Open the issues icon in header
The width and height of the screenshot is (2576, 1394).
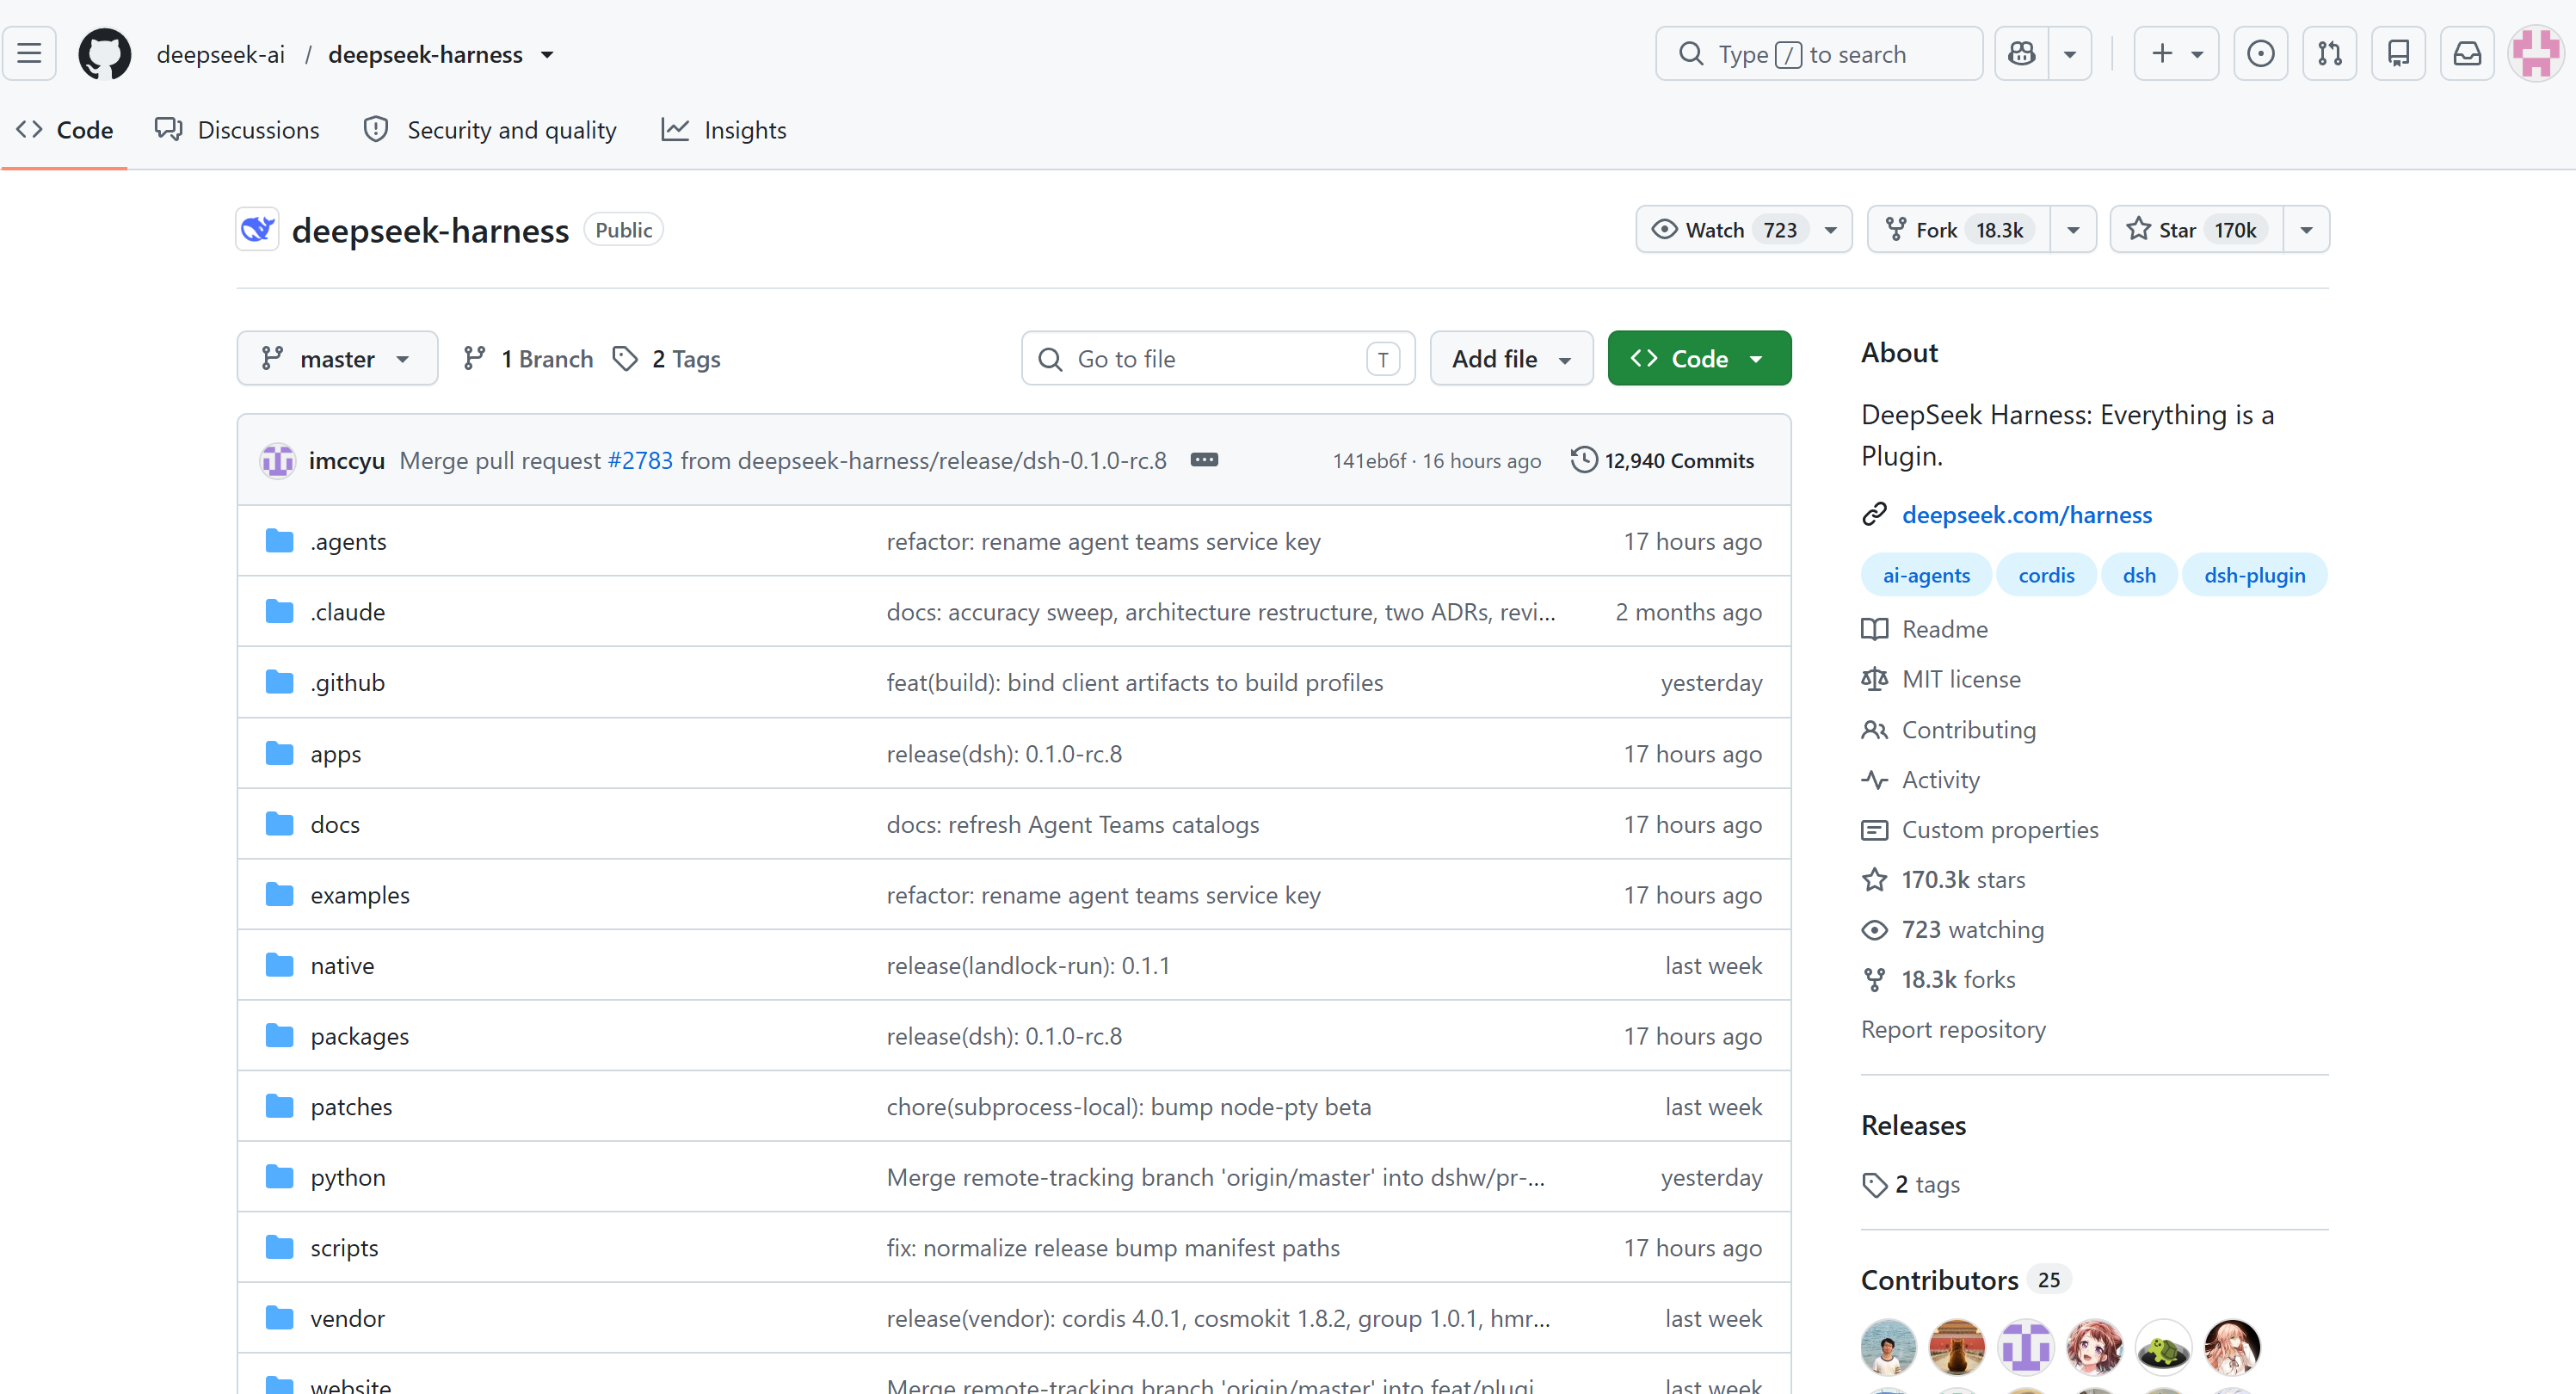pos(2261,54)
